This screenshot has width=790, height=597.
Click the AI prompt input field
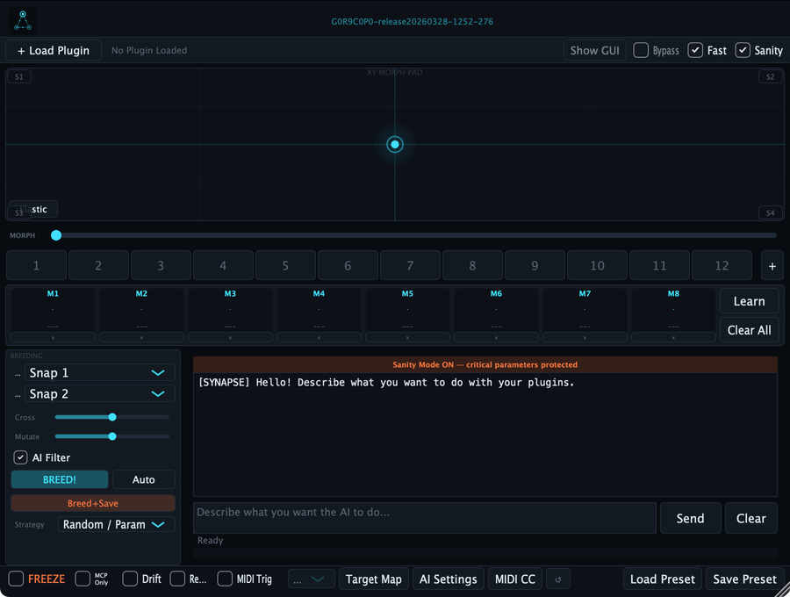(x=424, y=517)
